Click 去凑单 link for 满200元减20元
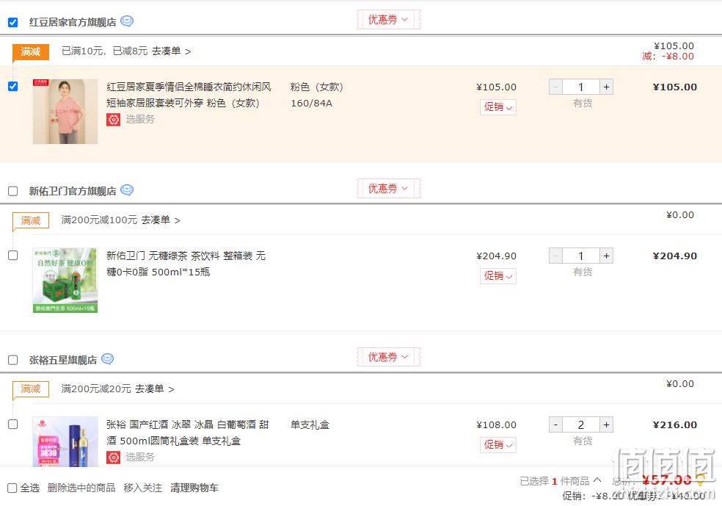This screenshot has width=722, height=506. tap(154, 389)
